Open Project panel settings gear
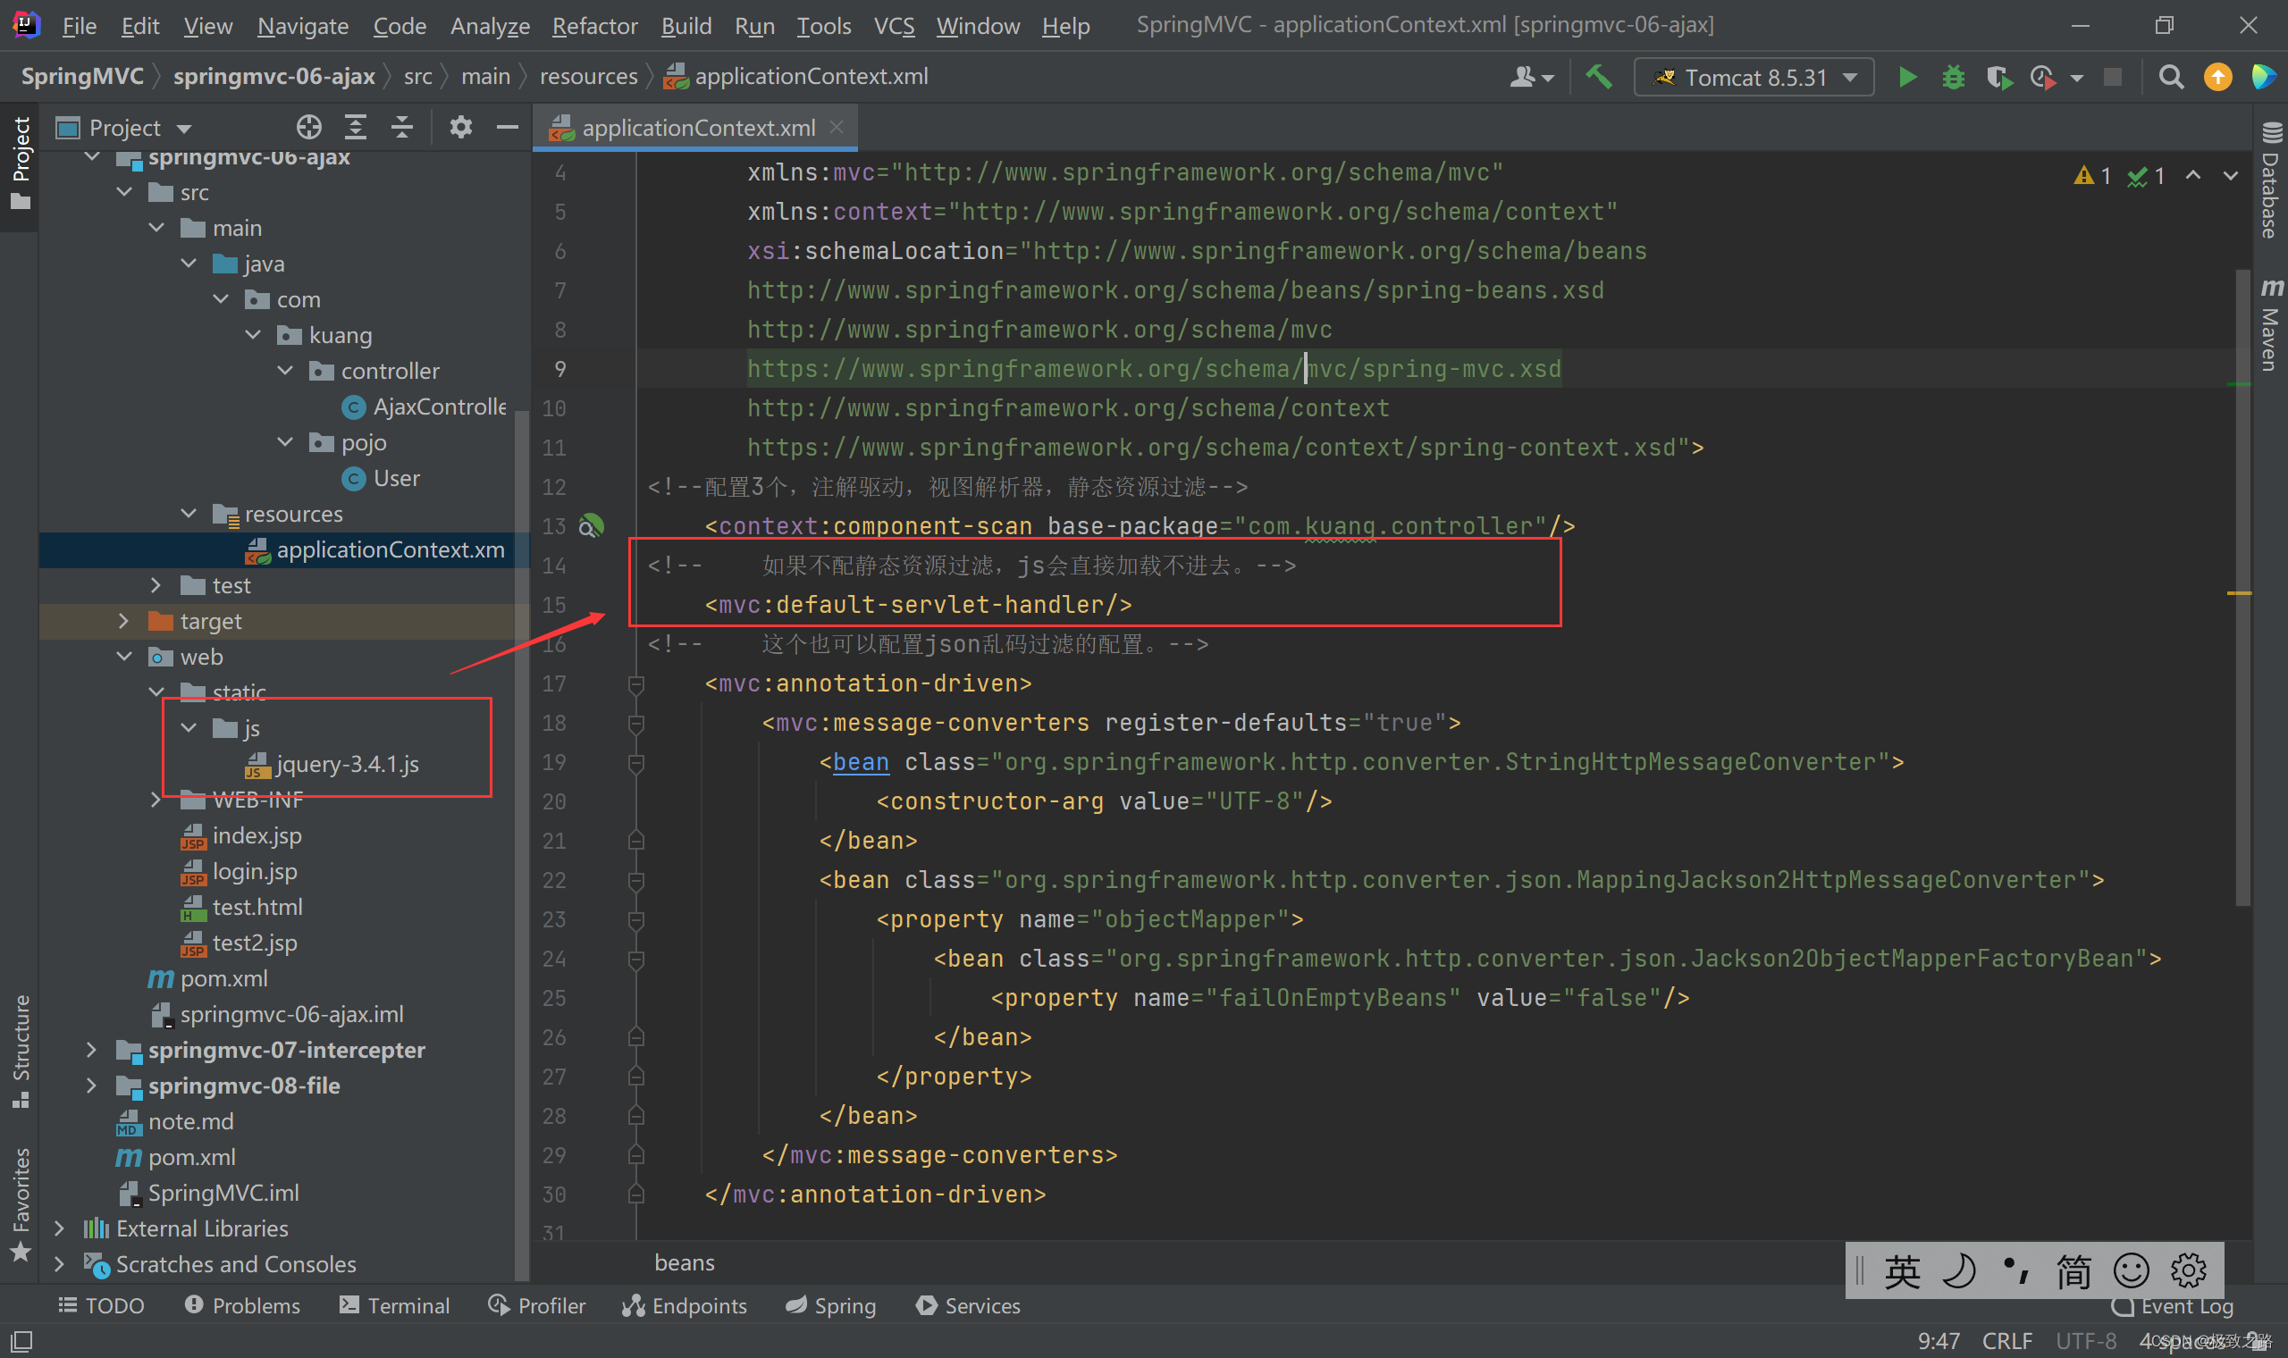This screenshot has height=1358, width=2288. [x=460, y=127]
